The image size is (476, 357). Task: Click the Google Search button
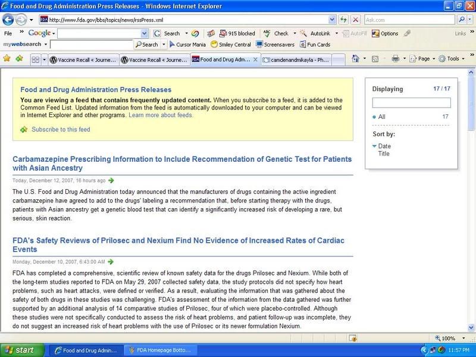tap(167, 33)
